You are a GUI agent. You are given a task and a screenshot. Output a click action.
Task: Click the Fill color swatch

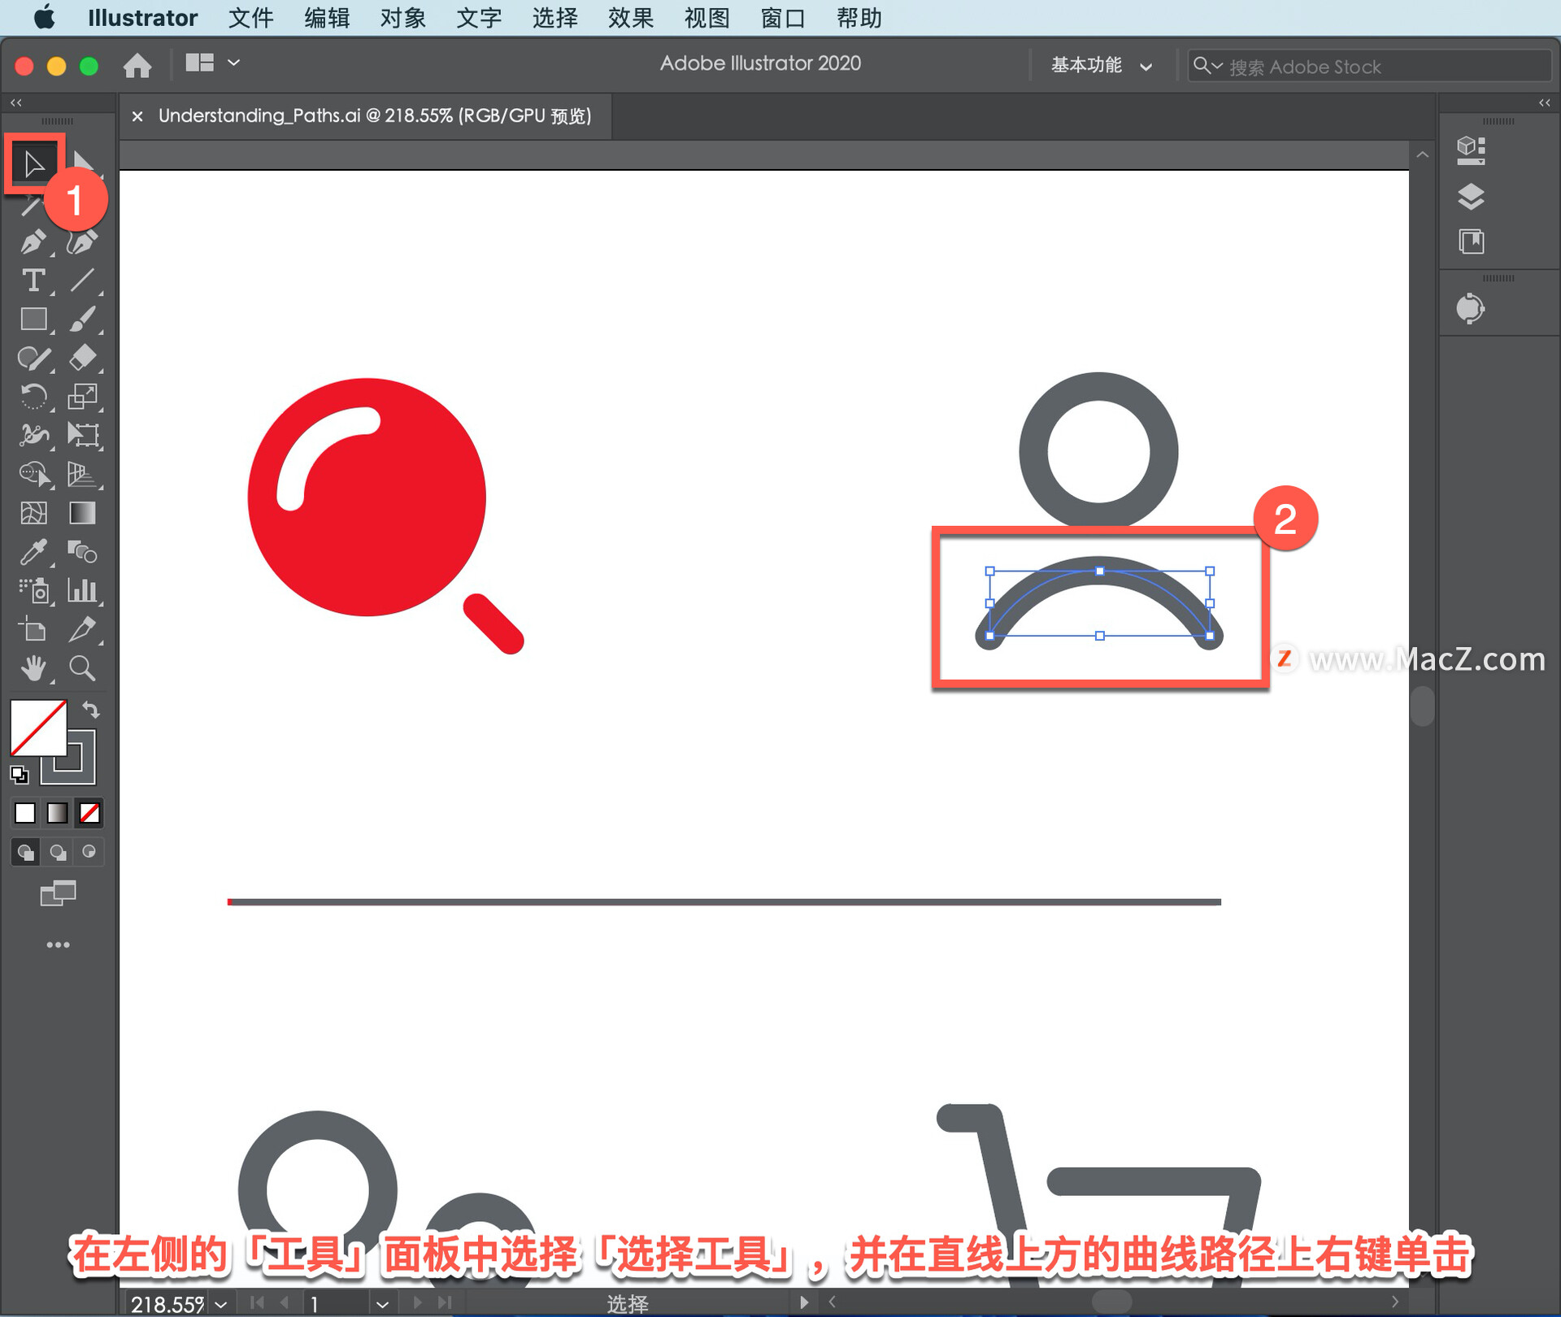(x=38, y=728)
